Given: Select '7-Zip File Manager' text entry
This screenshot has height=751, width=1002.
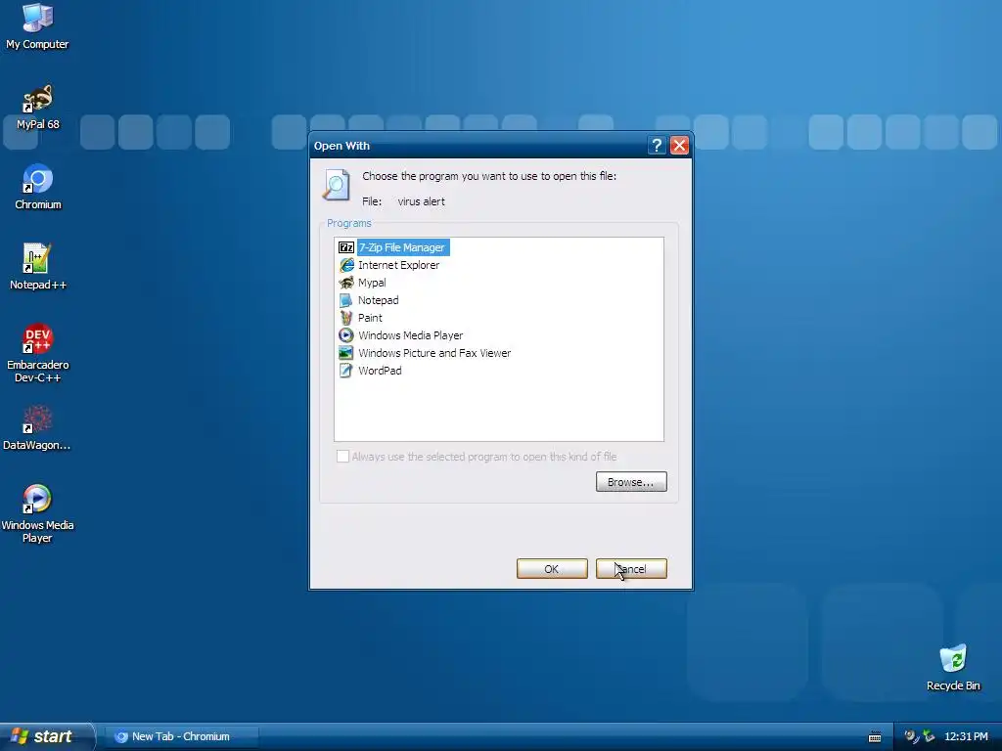Looking at the screenshot, I should [402, 247].
